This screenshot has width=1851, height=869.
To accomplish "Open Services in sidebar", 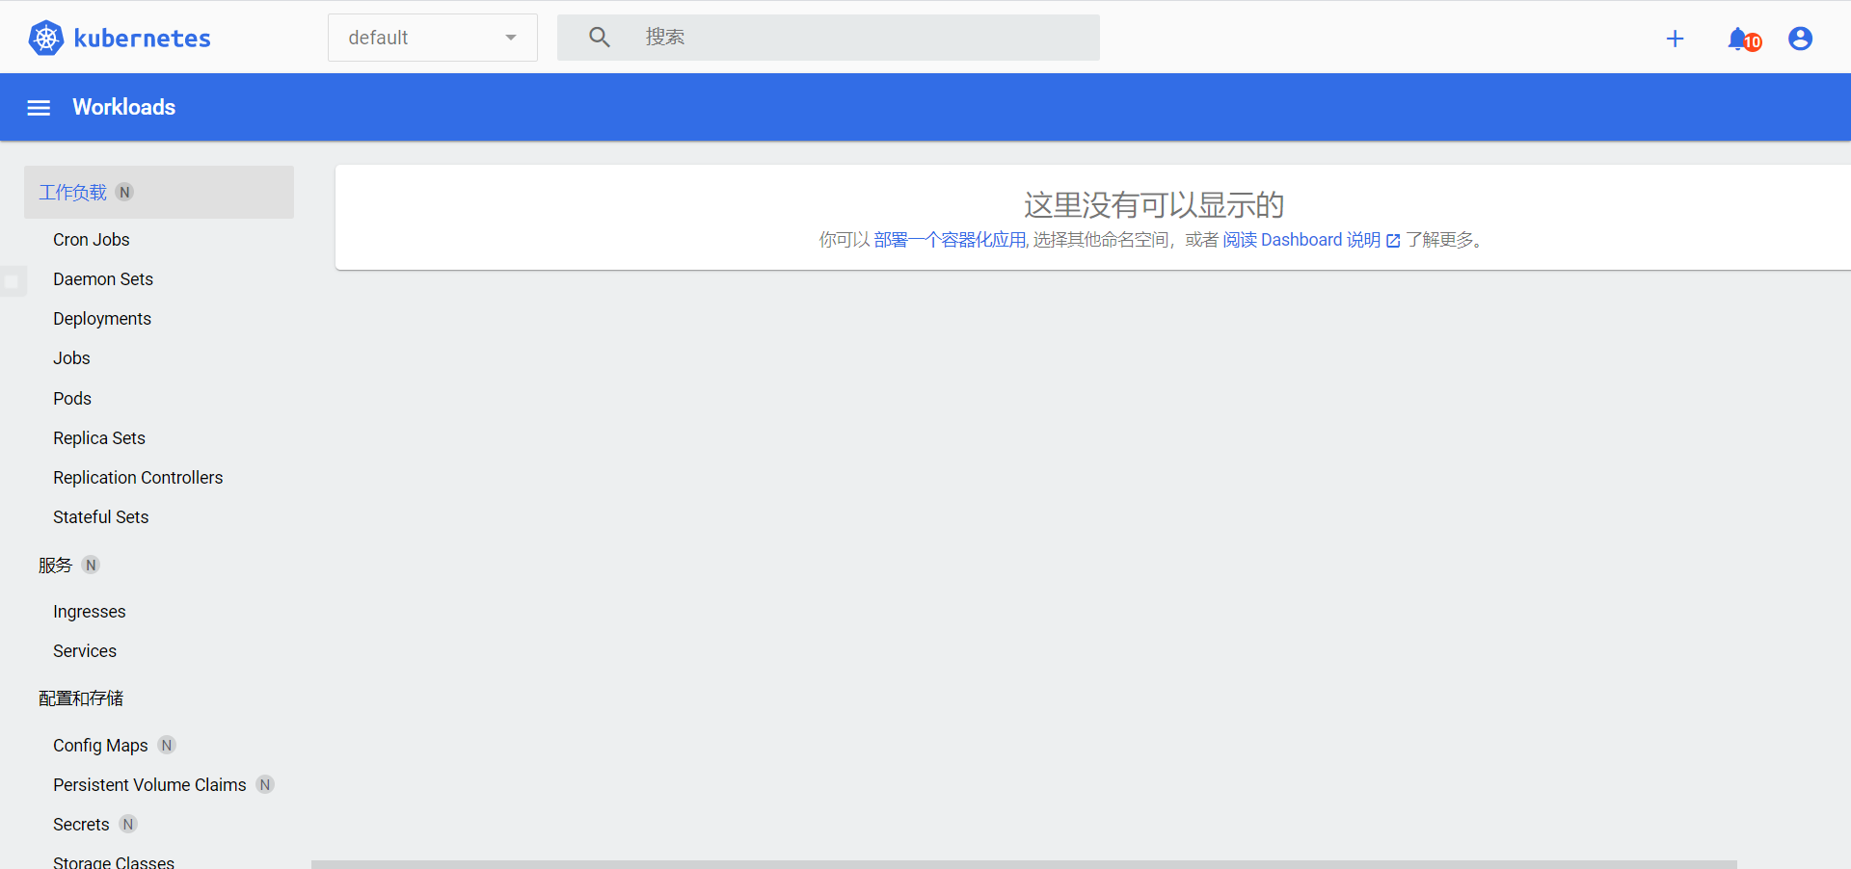I will 85,651.
